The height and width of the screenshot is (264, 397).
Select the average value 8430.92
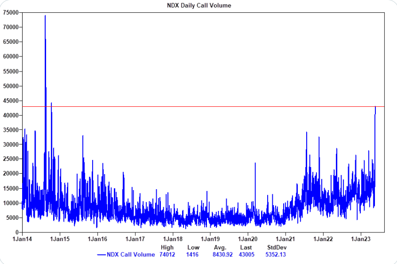coord(222,255)
